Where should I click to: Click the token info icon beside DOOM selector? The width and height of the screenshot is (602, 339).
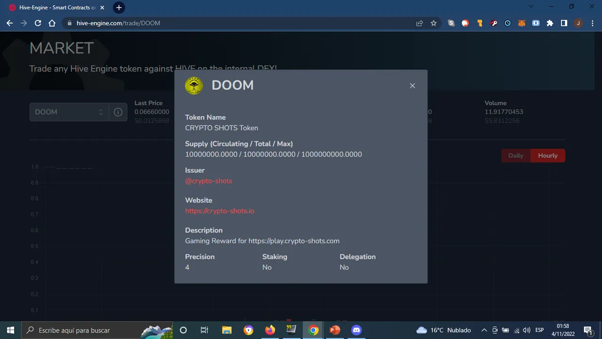[118, 112]
